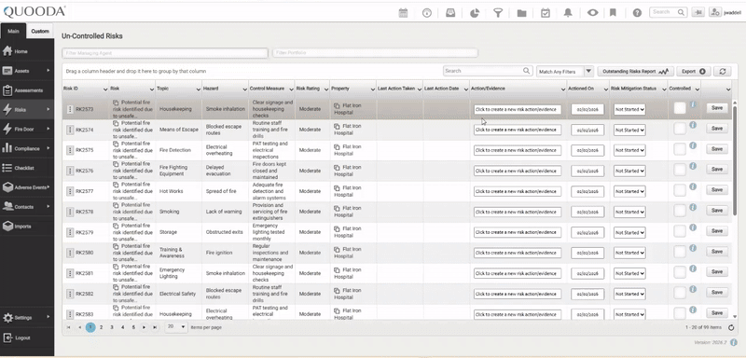746x358 pixels.
Task: Switch to the Main tab
Action: click(x=13, y=32)
